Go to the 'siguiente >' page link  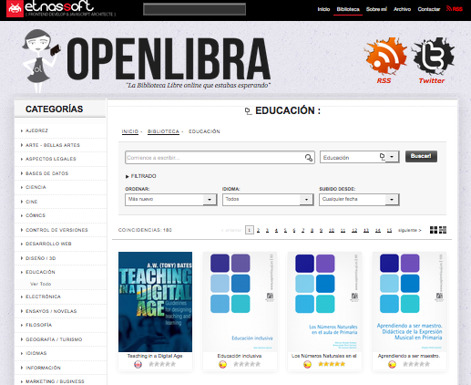[410, 230]
